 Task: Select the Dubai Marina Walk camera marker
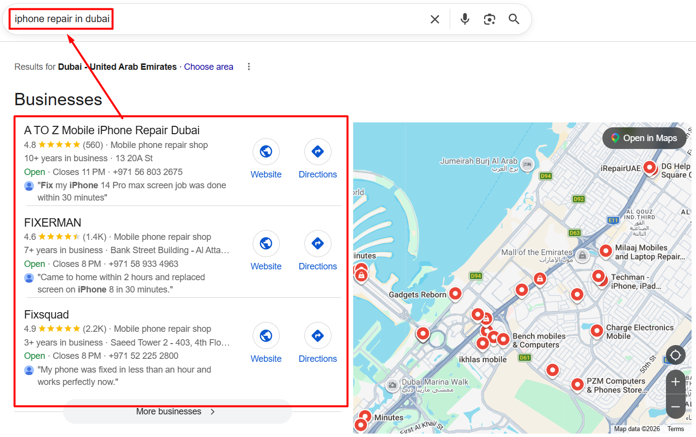392,385
